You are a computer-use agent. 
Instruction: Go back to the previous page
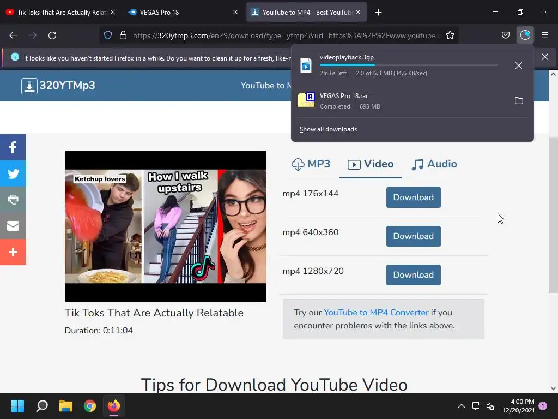click(13, 35)
